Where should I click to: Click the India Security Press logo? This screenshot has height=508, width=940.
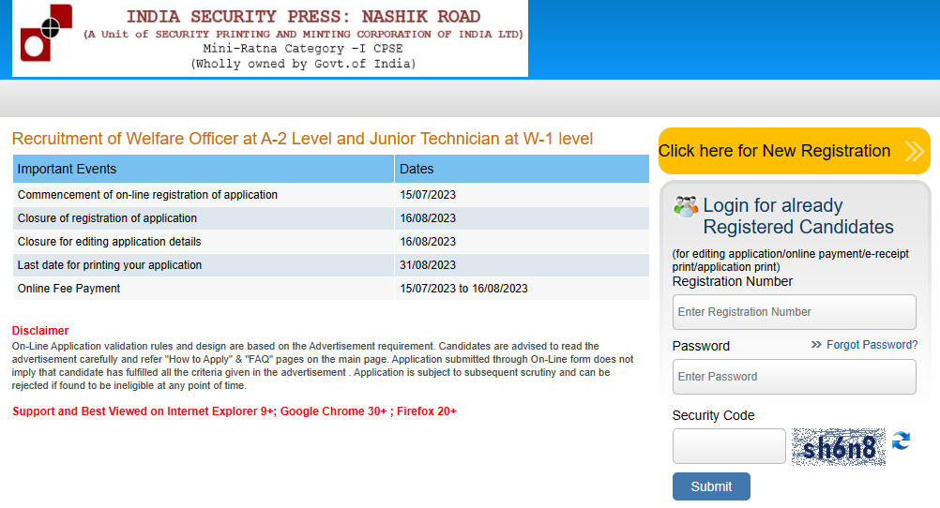click(46, 33)
